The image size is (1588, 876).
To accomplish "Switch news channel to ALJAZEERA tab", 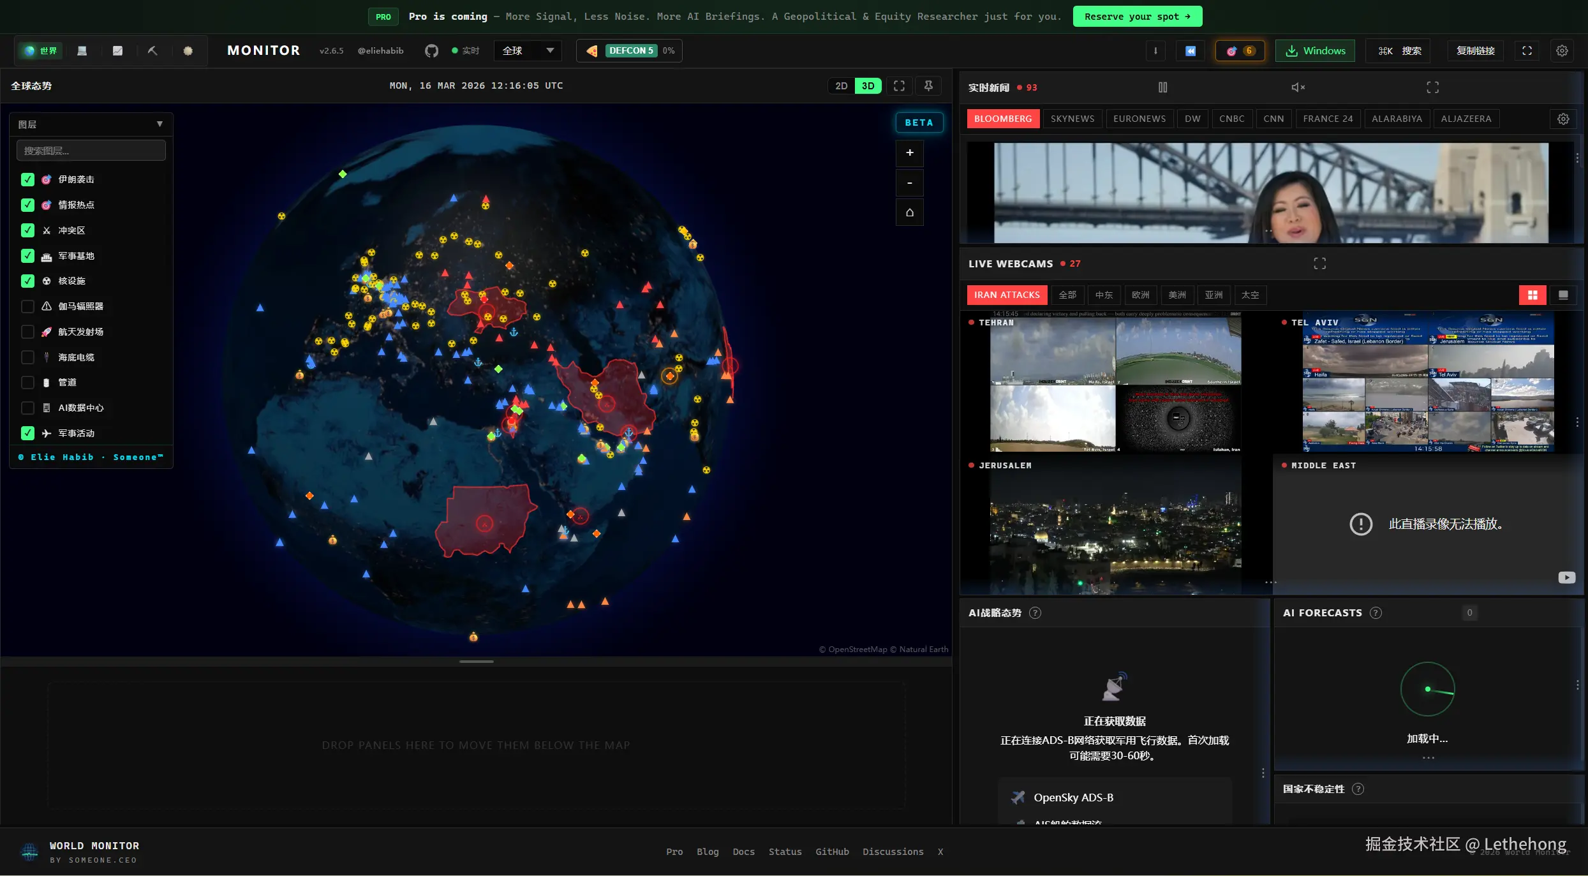I will click(x=1466, y=119).
